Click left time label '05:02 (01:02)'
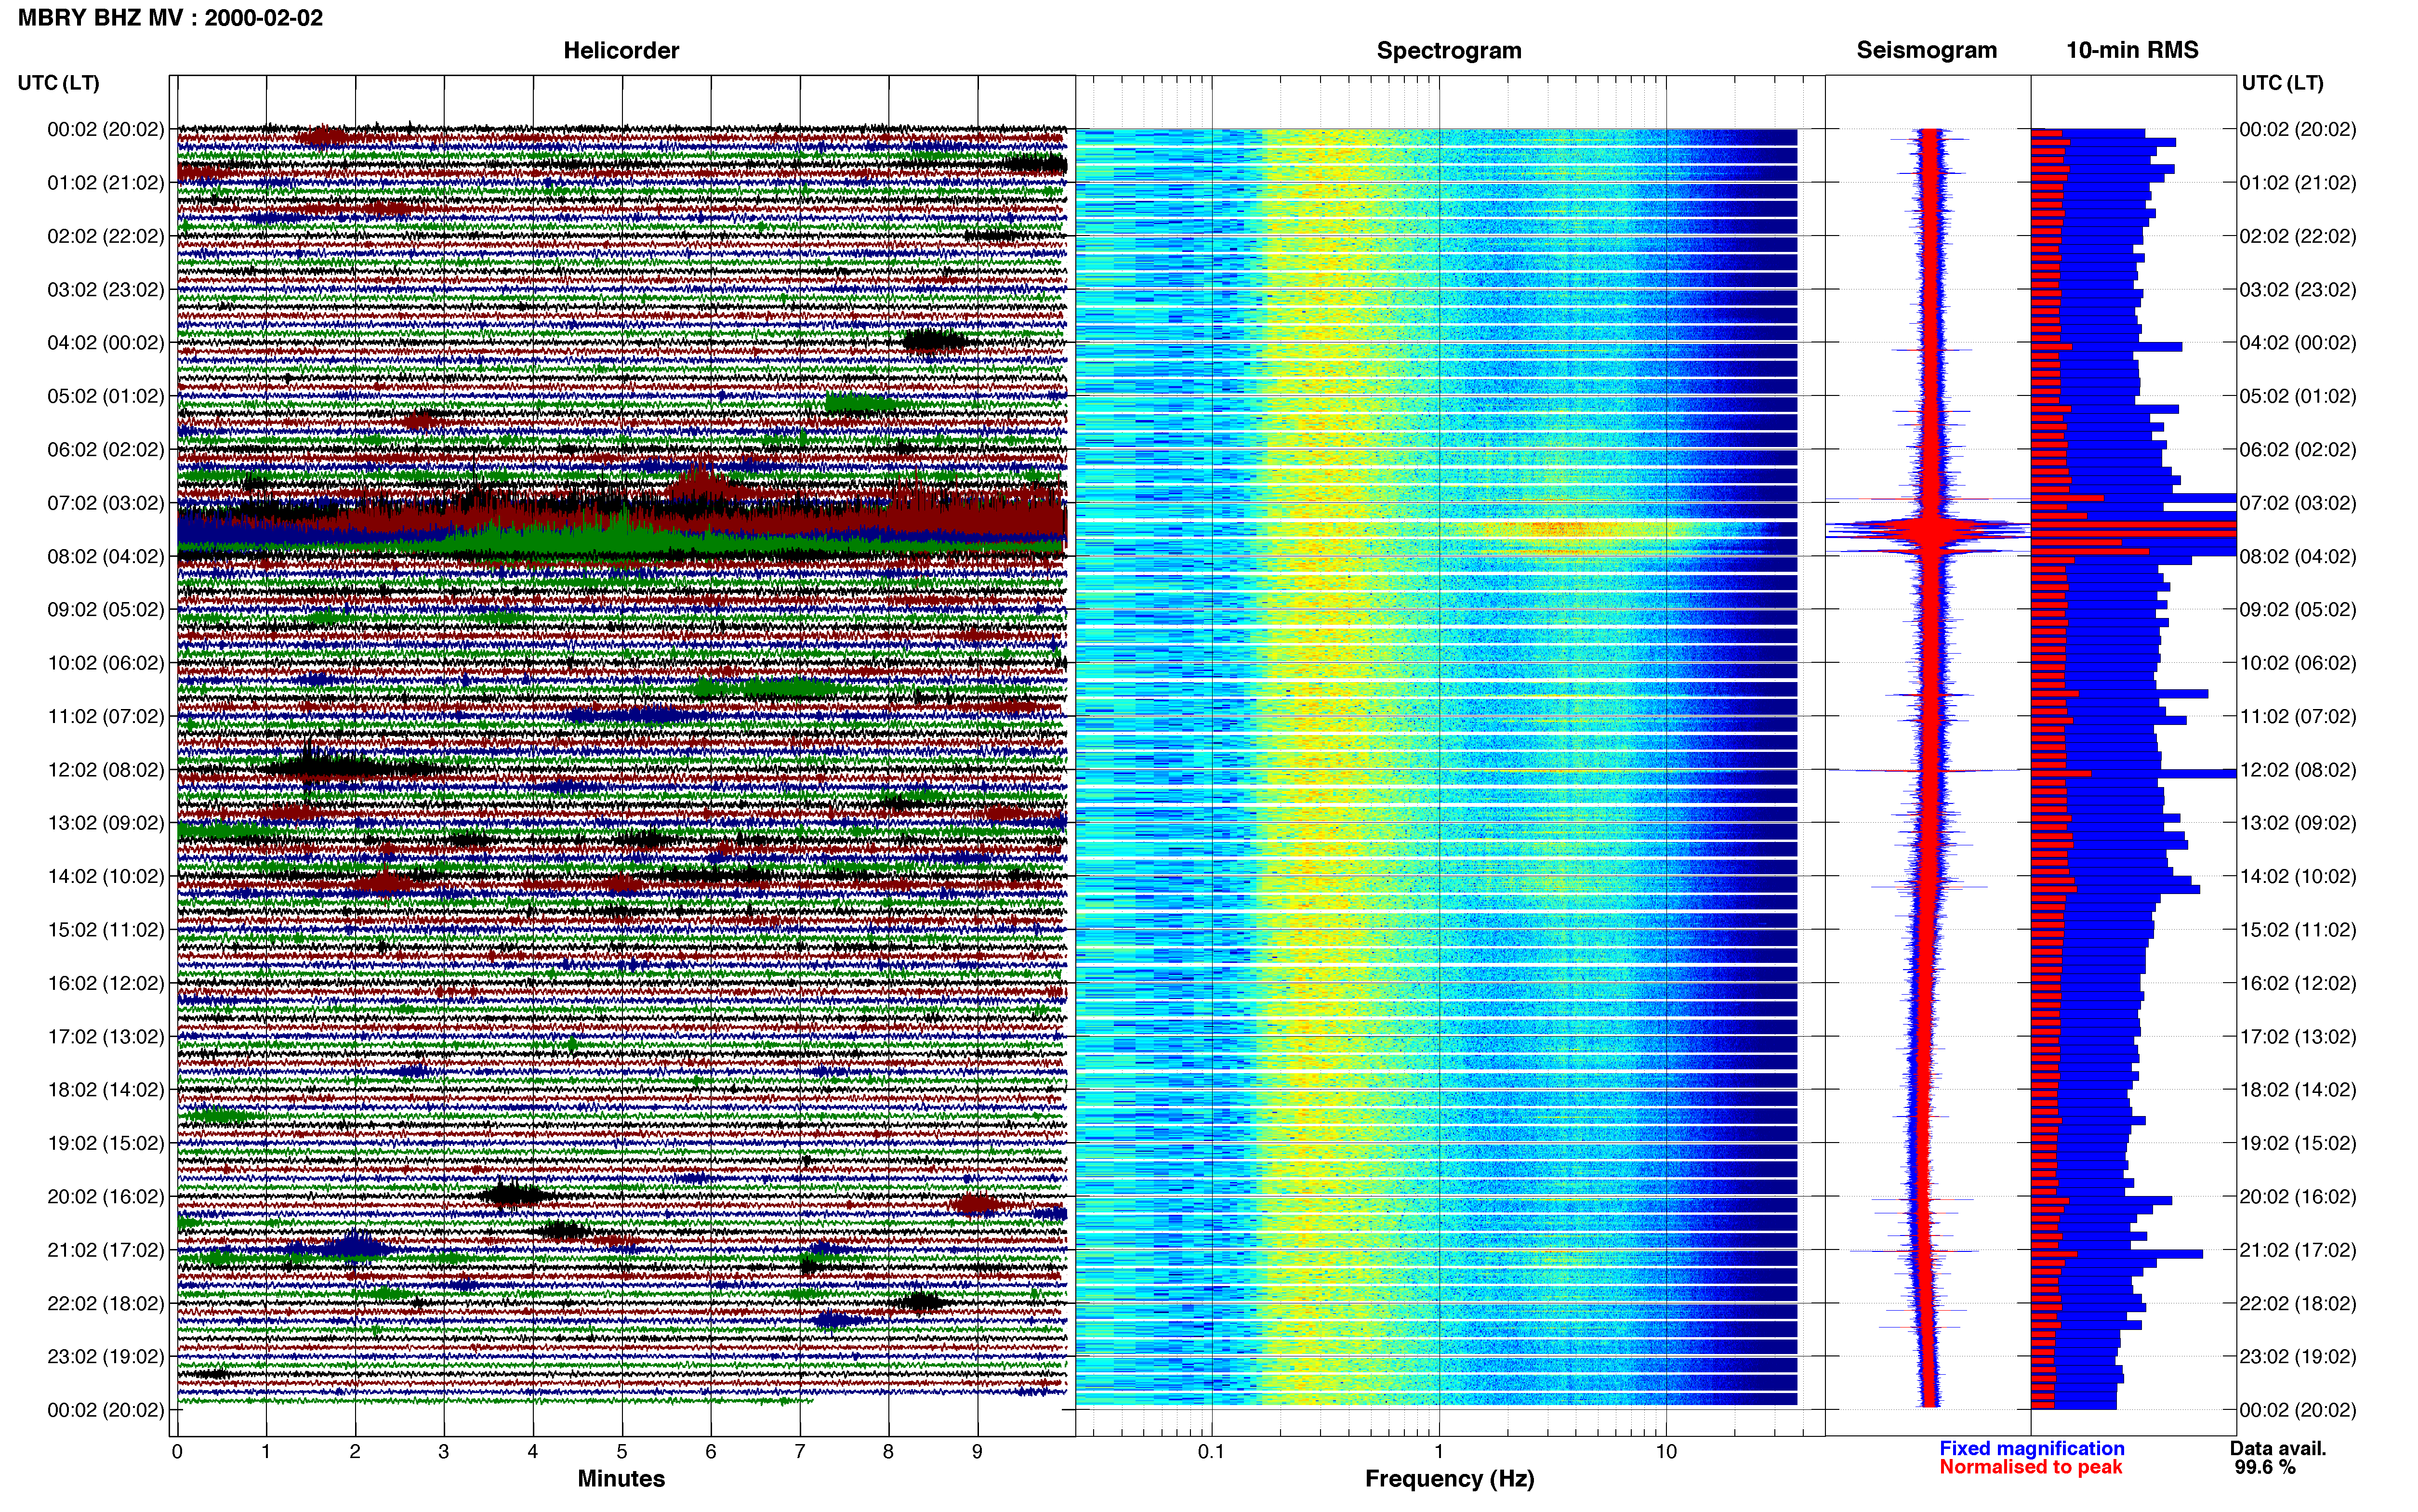 coord(105,396)
